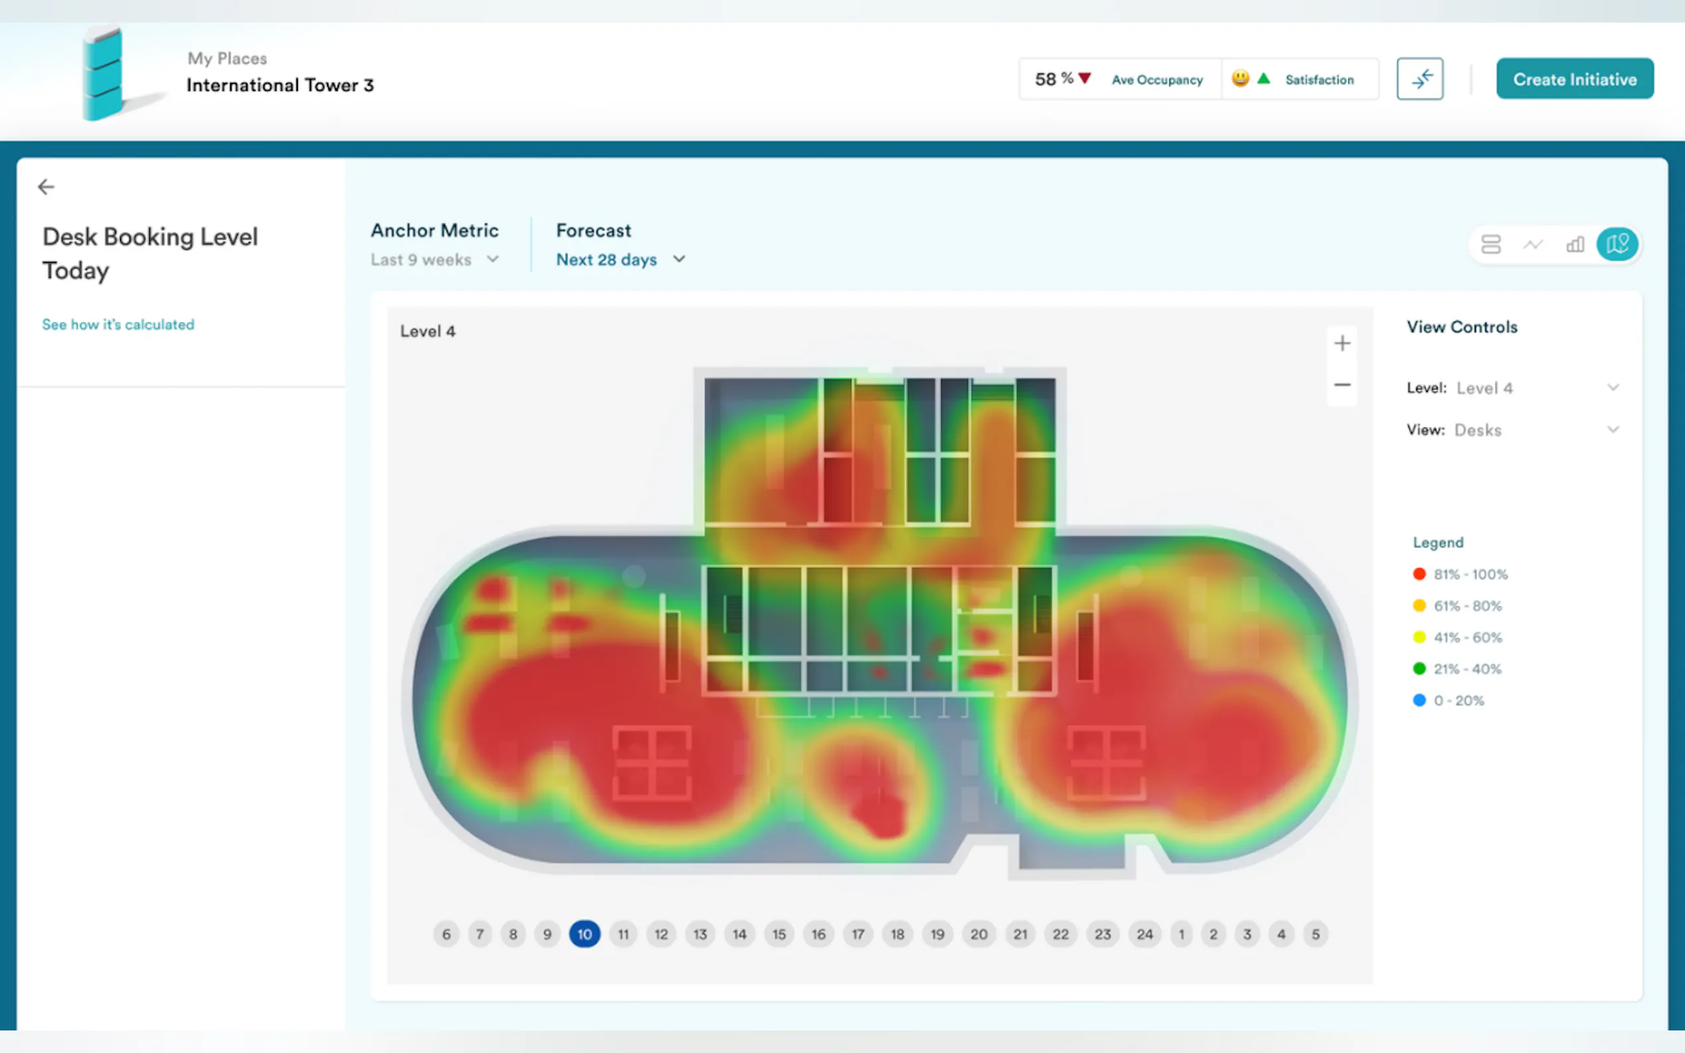Open the Forecast Next 28 days dropdown
Screen dimensions: 1685x1053
pos(620,260)
